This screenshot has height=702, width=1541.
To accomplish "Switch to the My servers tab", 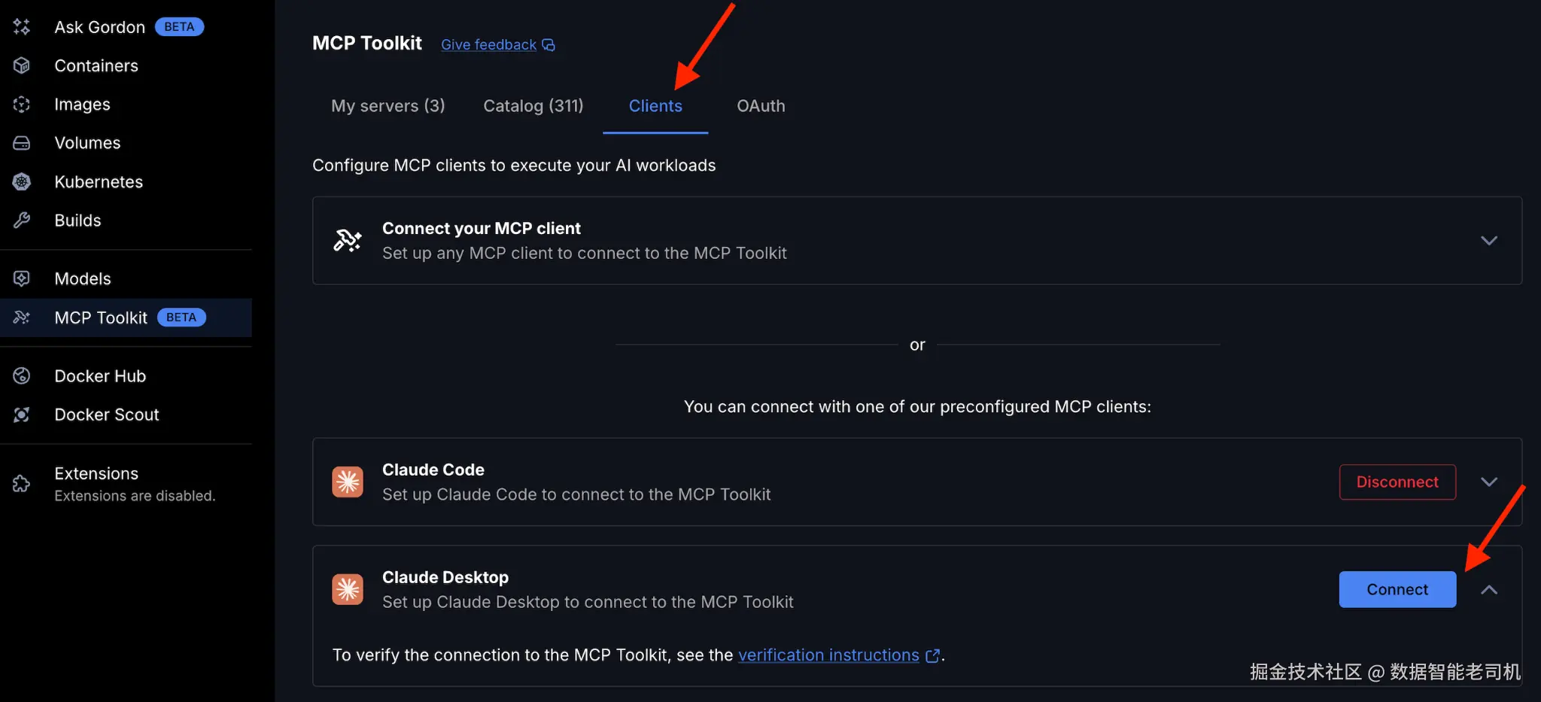I will (x=388, y=106).
